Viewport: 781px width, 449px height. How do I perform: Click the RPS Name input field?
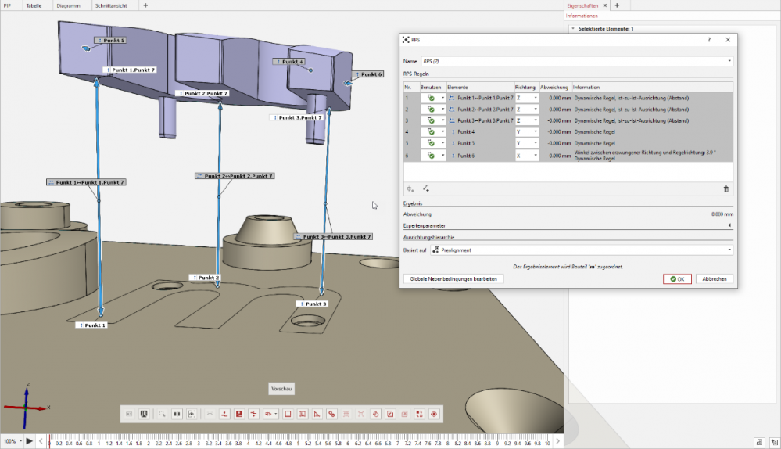571,61
